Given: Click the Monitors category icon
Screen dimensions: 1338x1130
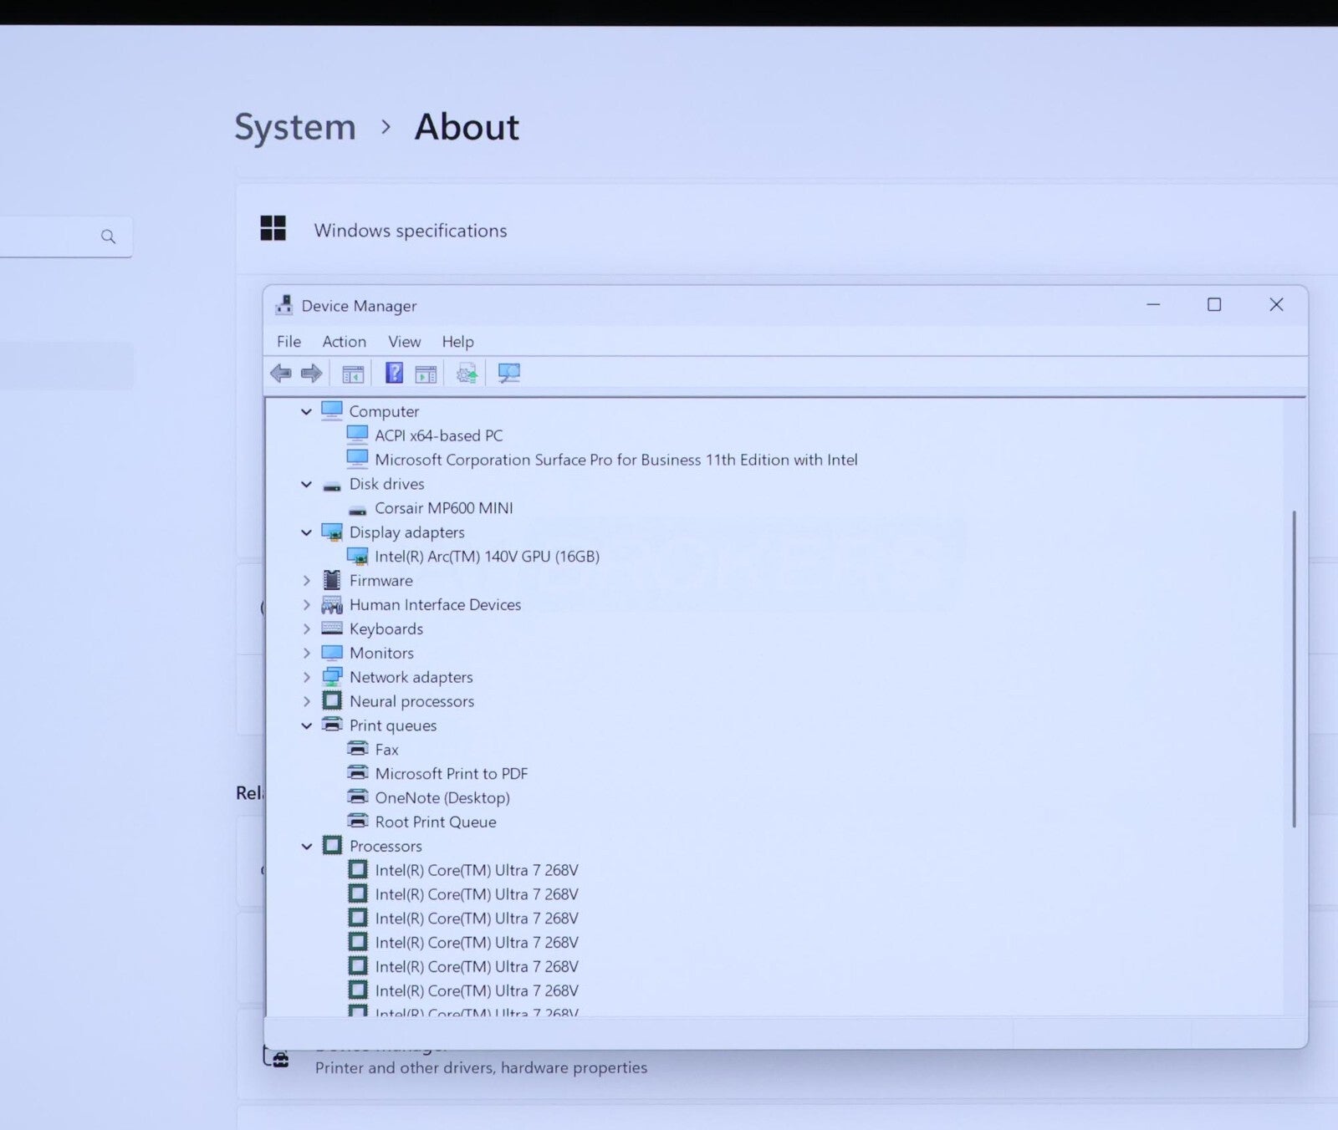Looking at the screenshot, I should coord(332,653).
